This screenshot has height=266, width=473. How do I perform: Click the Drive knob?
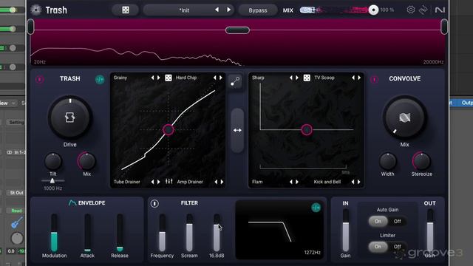(70, 117)
